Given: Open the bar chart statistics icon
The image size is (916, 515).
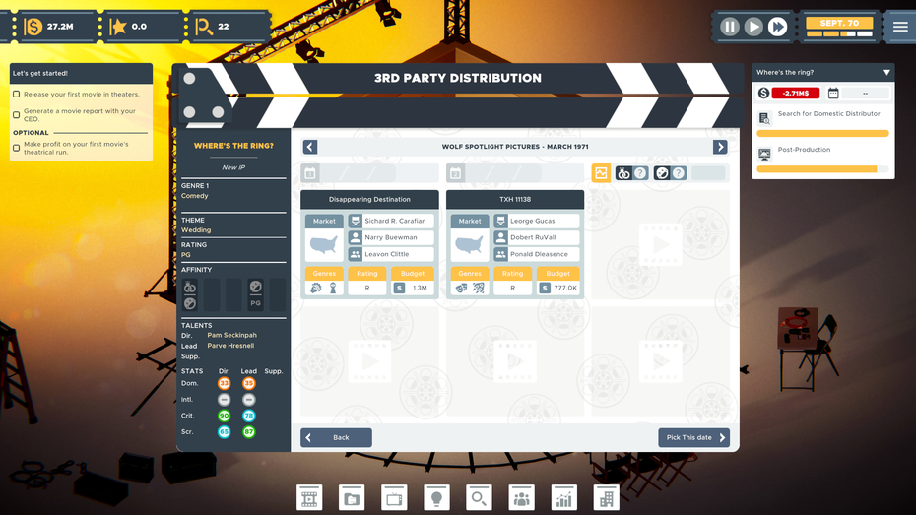Looking at the screenshot, I should pos(563,498).
